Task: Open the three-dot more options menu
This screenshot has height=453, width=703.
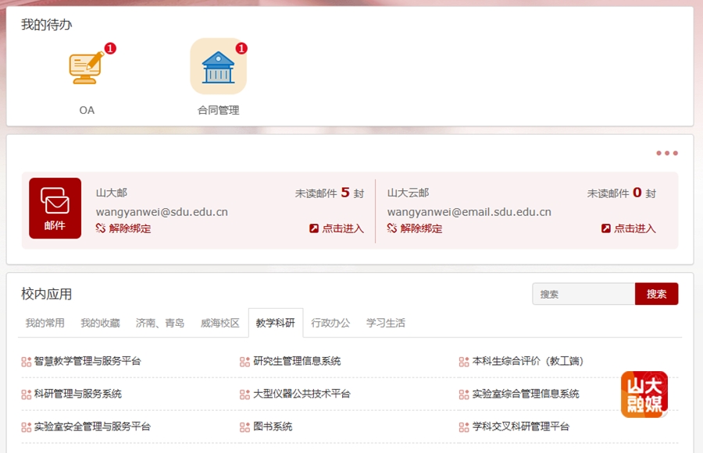Action: 666,154
